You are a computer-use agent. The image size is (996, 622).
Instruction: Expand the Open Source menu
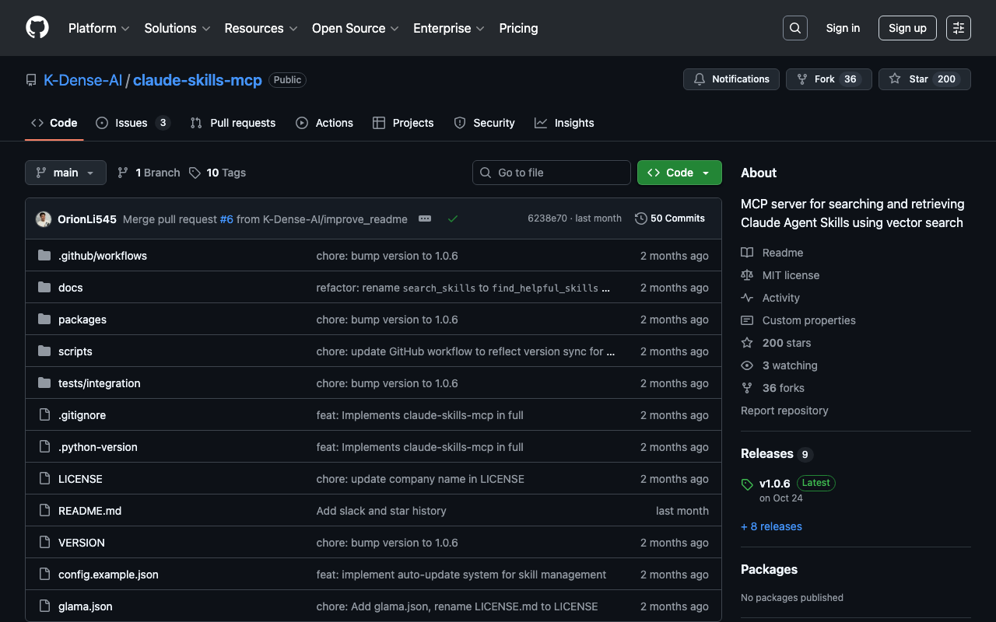tap(355, 28)
